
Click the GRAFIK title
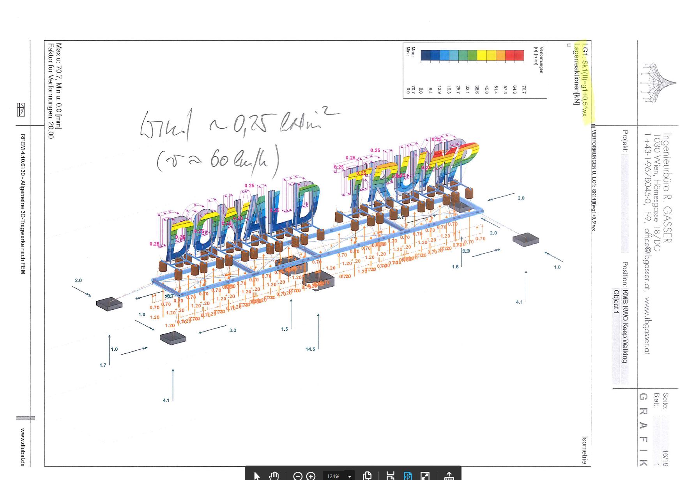click(643, 430)
